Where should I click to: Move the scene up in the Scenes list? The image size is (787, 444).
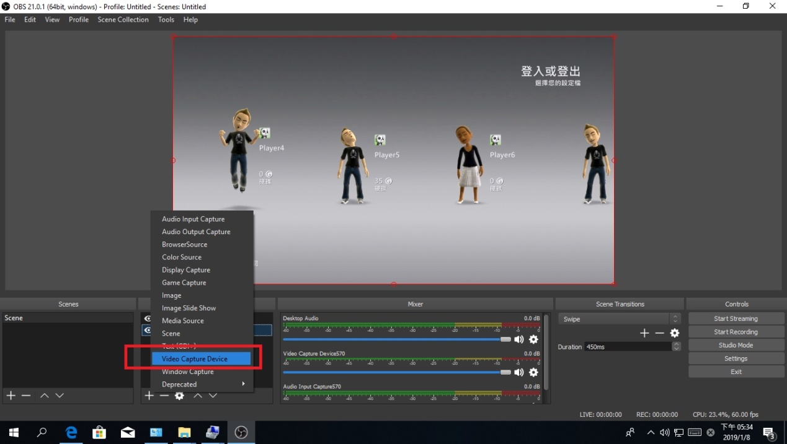coord(45,396)
